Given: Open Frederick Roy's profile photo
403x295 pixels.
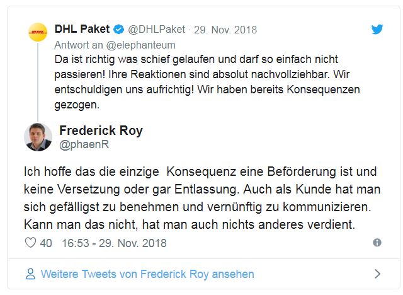Looking at the screenshot, I should 38,137.
